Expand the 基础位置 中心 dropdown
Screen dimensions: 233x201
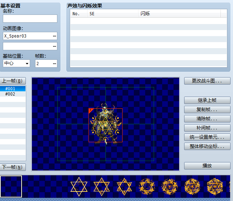point(27,64)
